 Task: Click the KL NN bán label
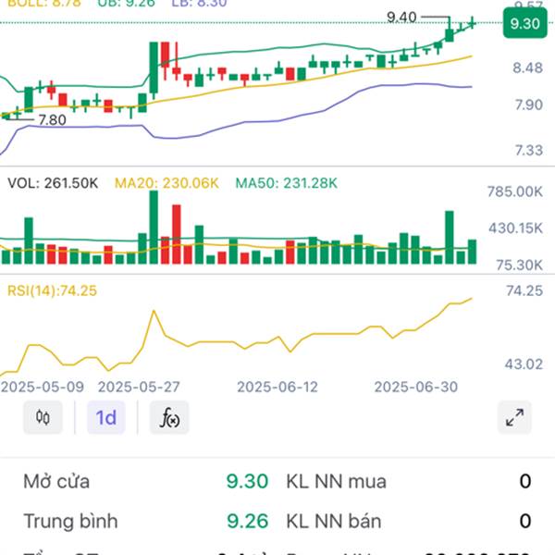(x=334, y=521)
